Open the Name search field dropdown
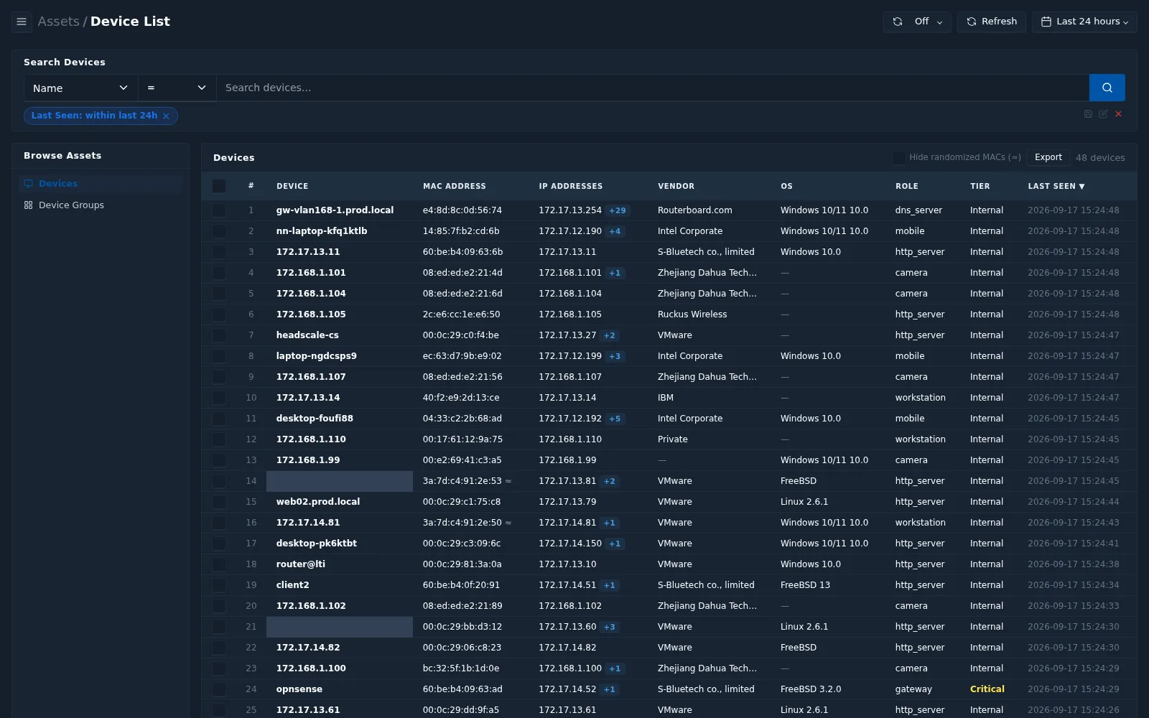The width and height of the screenshot is (1149, 718). pos(81,88)
